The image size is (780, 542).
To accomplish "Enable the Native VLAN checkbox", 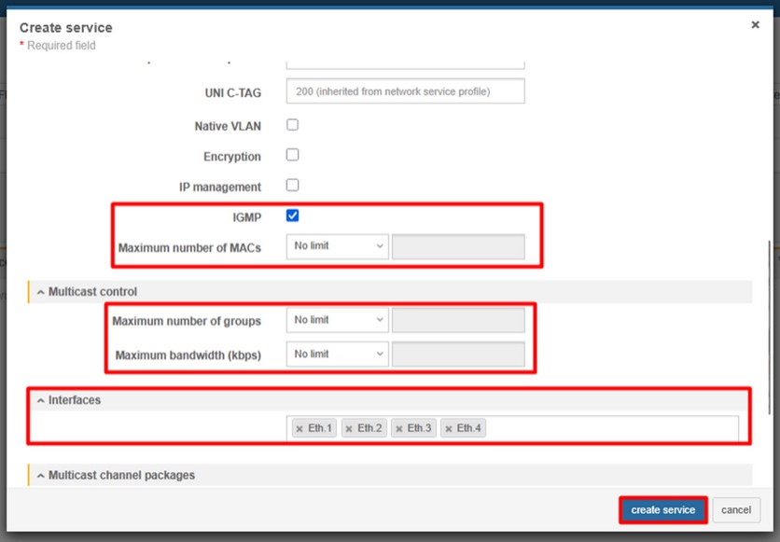I will pos(292,124).
